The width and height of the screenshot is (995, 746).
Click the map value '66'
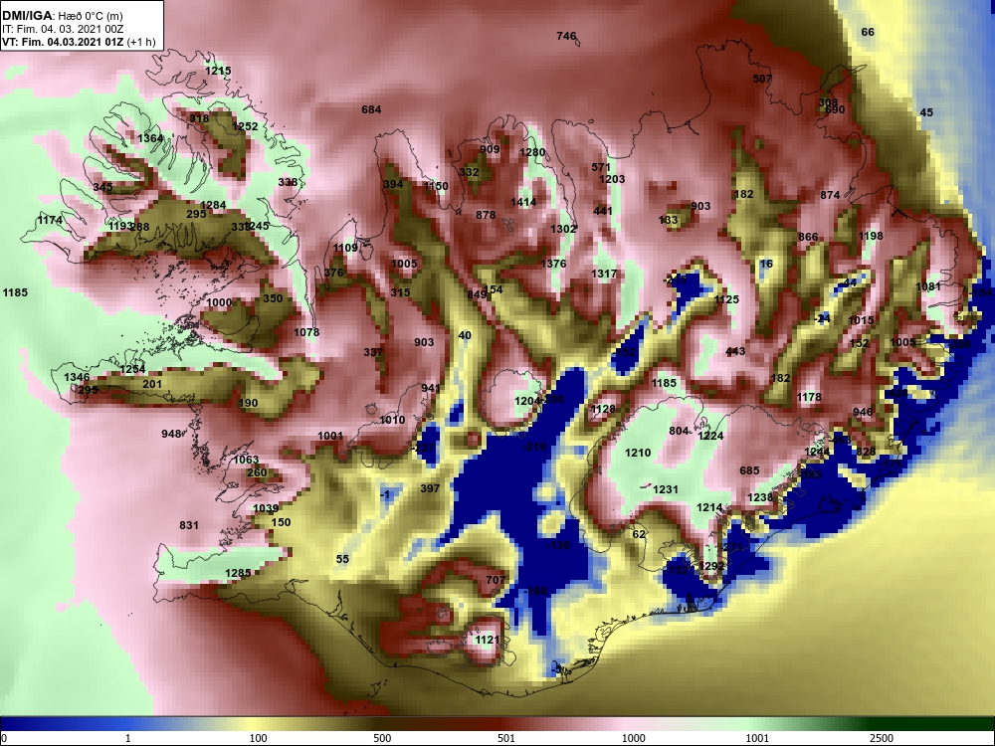pos(868,32)
